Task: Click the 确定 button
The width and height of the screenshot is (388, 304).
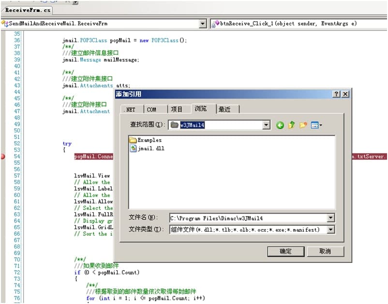Action: pos(286,251)
